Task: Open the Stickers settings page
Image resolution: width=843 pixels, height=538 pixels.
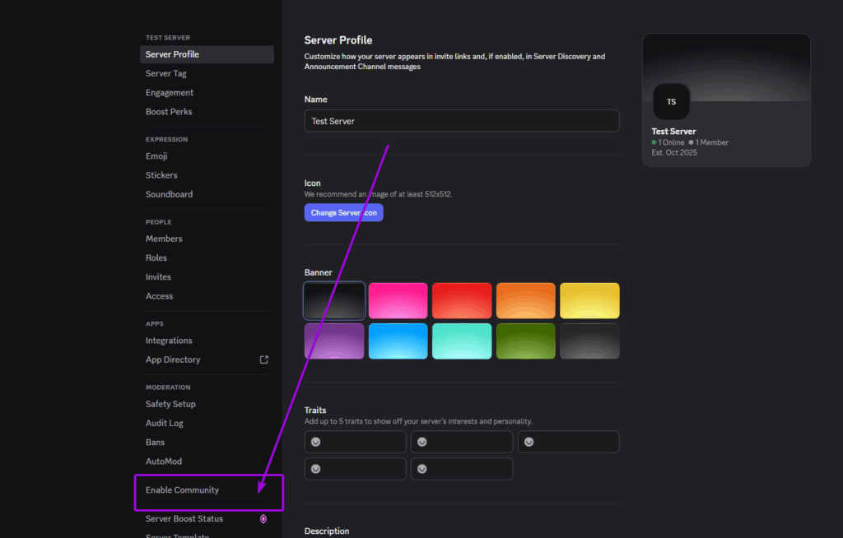Action: click(161, 174)
